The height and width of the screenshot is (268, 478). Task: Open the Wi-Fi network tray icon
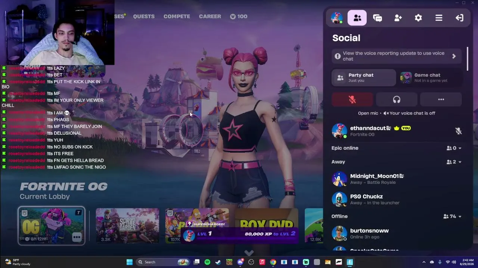[448, 262]
